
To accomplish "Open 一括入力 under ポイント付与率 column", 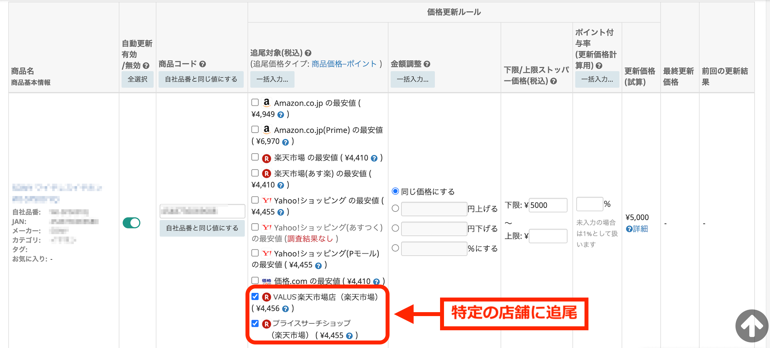I will (x=597, y=79).
